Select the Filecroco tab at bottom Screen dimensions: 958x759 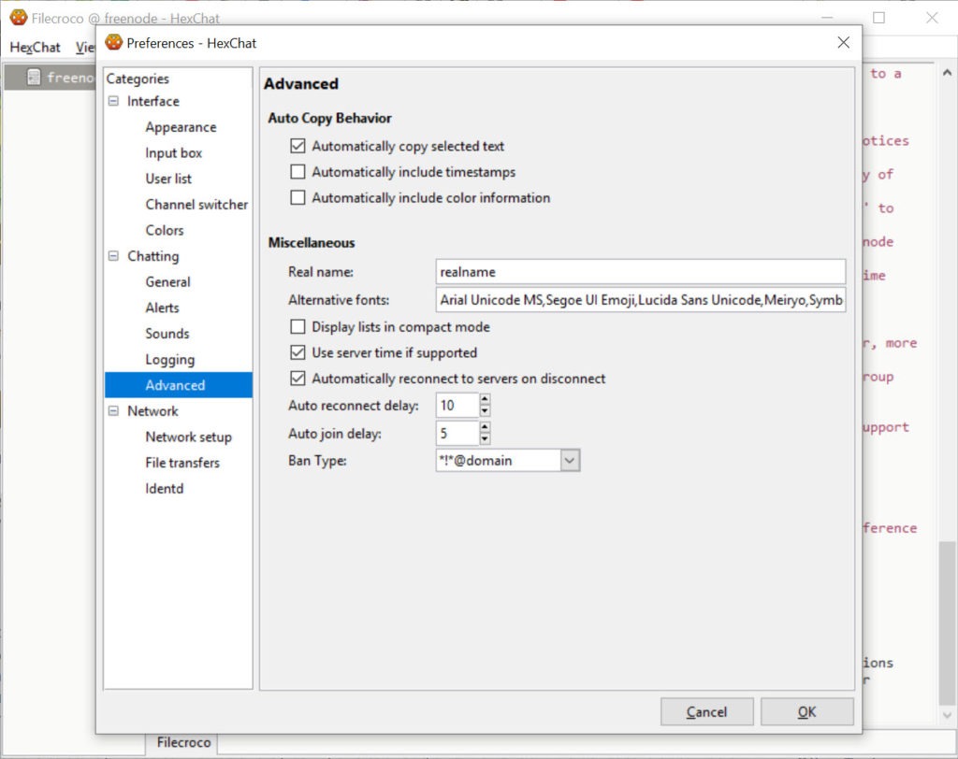coord(183,742)
